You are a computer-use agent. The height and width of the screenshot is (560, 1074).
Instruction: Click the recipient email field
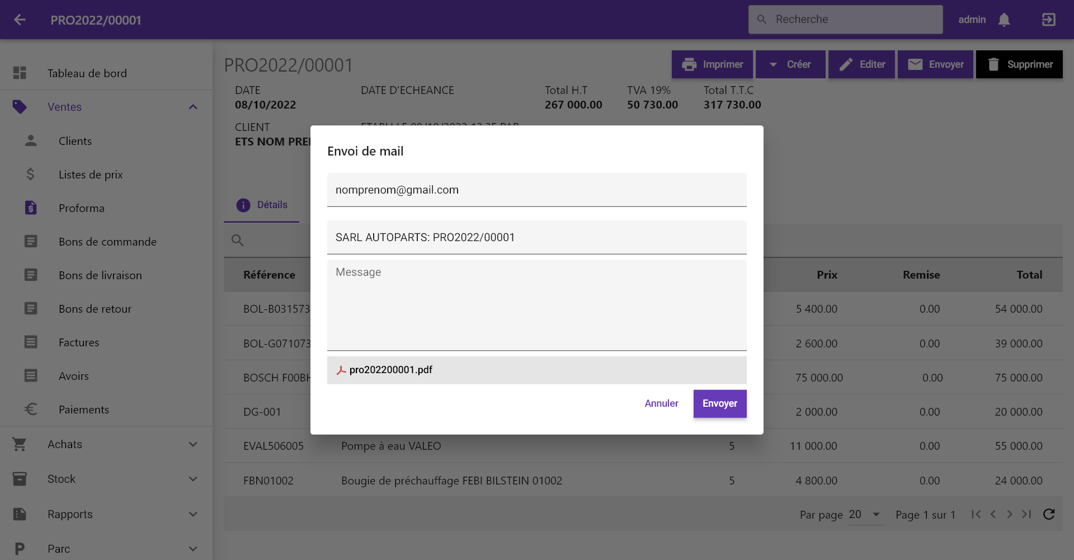click(537, 190)
